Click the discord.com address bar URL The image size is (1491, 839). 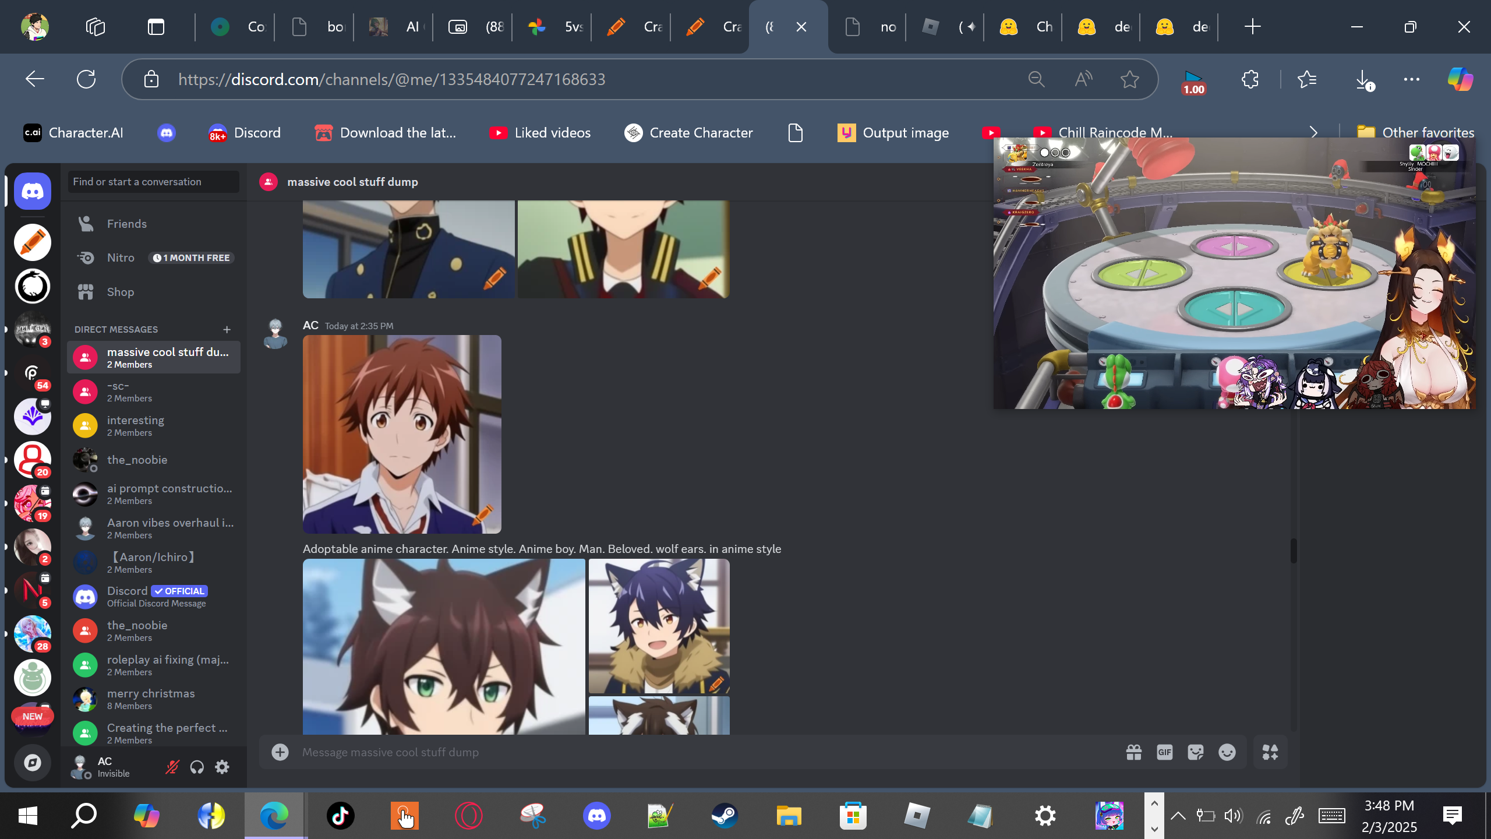click(x=392, y=79)
